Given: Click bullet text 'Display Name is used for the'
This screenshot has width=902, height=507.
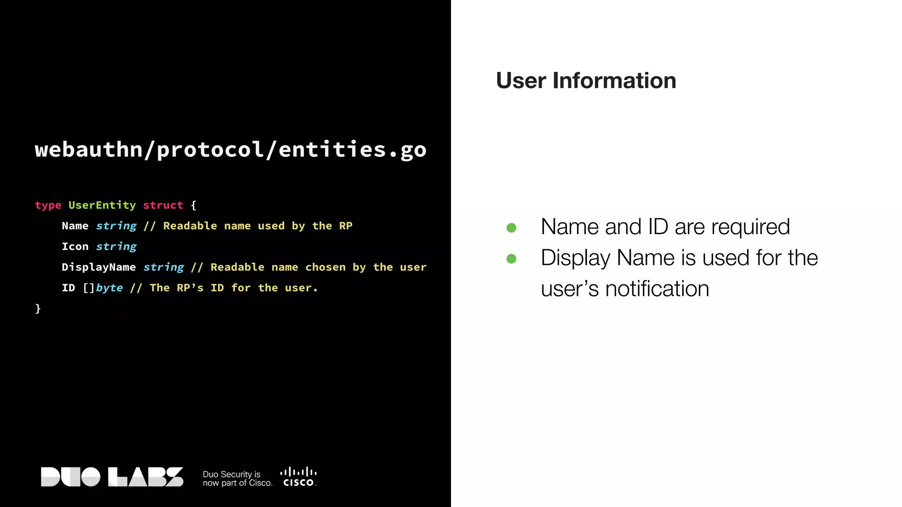Looking at the screenshot, I should coord(679,258).
